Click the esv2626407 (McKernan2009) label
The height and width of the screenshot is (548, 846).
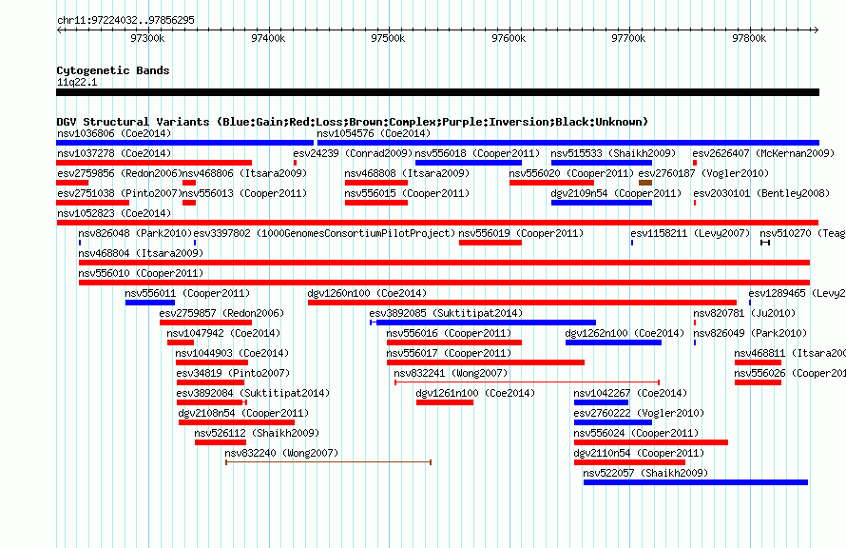[x=763, y=153]
